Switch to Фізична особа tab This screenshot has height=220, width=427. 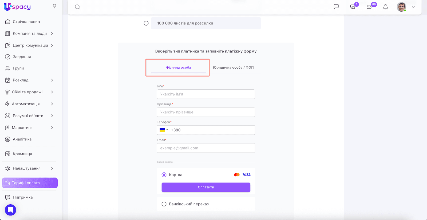[179, 68]
